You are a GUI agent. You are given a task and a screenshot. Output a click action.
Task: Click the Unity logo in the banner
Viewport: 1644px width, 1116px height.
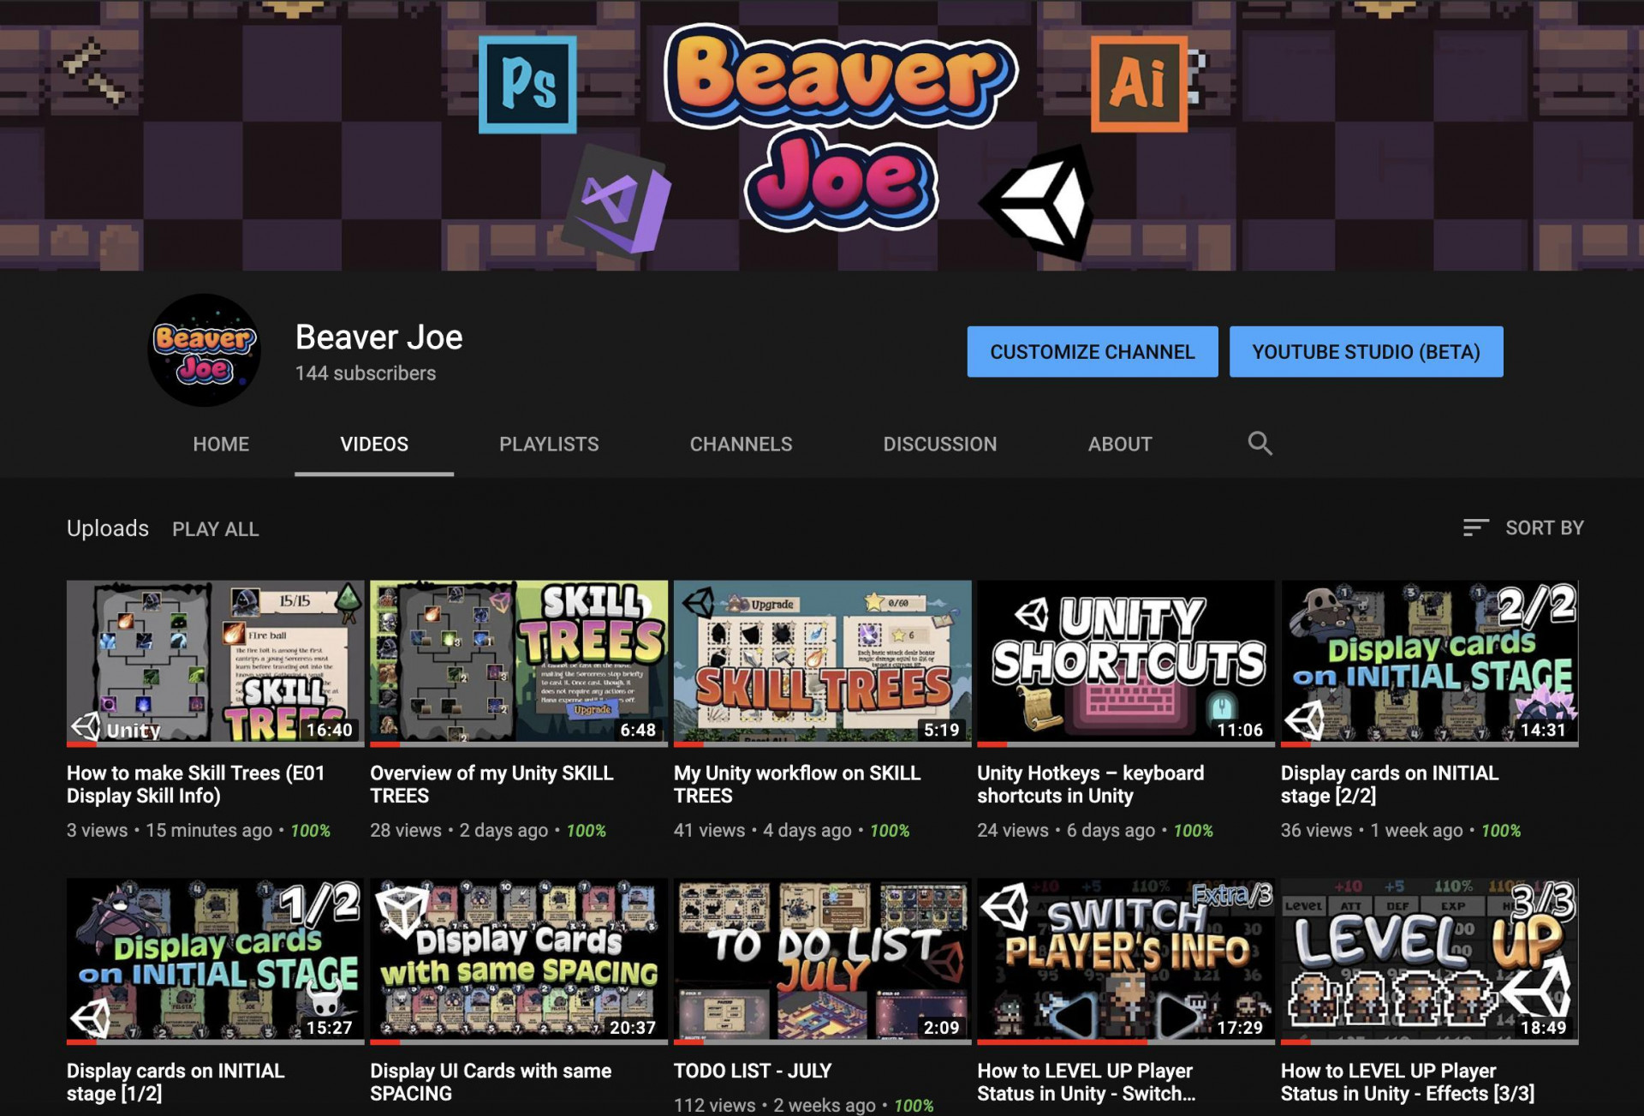tap(1039, 202)
